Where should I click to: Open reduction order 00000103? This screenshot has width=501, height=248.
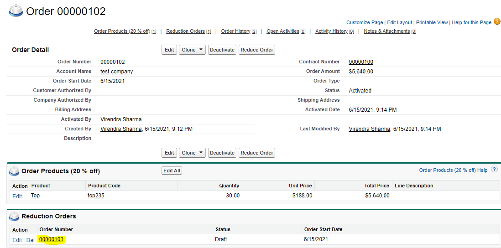tap(52, 239)
